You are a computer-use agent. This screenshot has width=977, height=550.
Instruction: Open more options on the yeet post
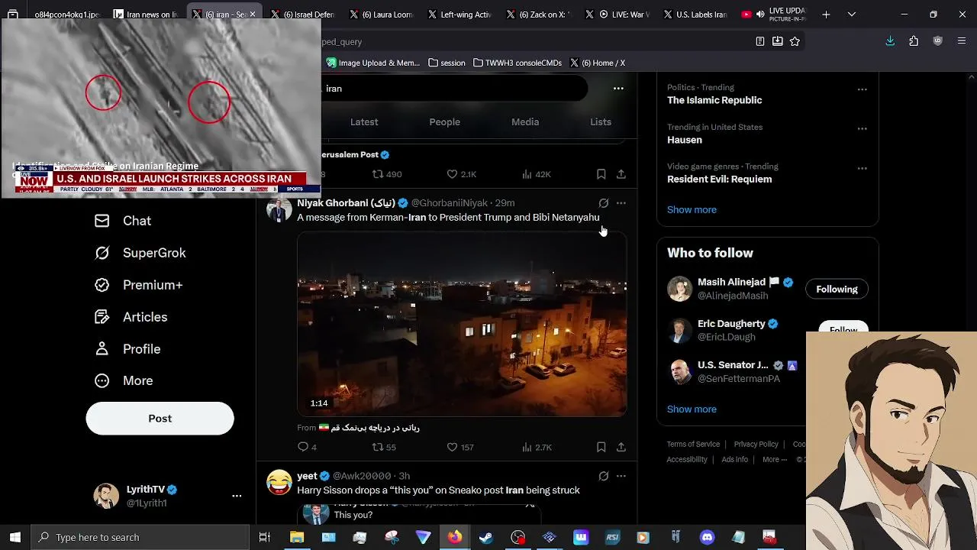pos(621,476)
